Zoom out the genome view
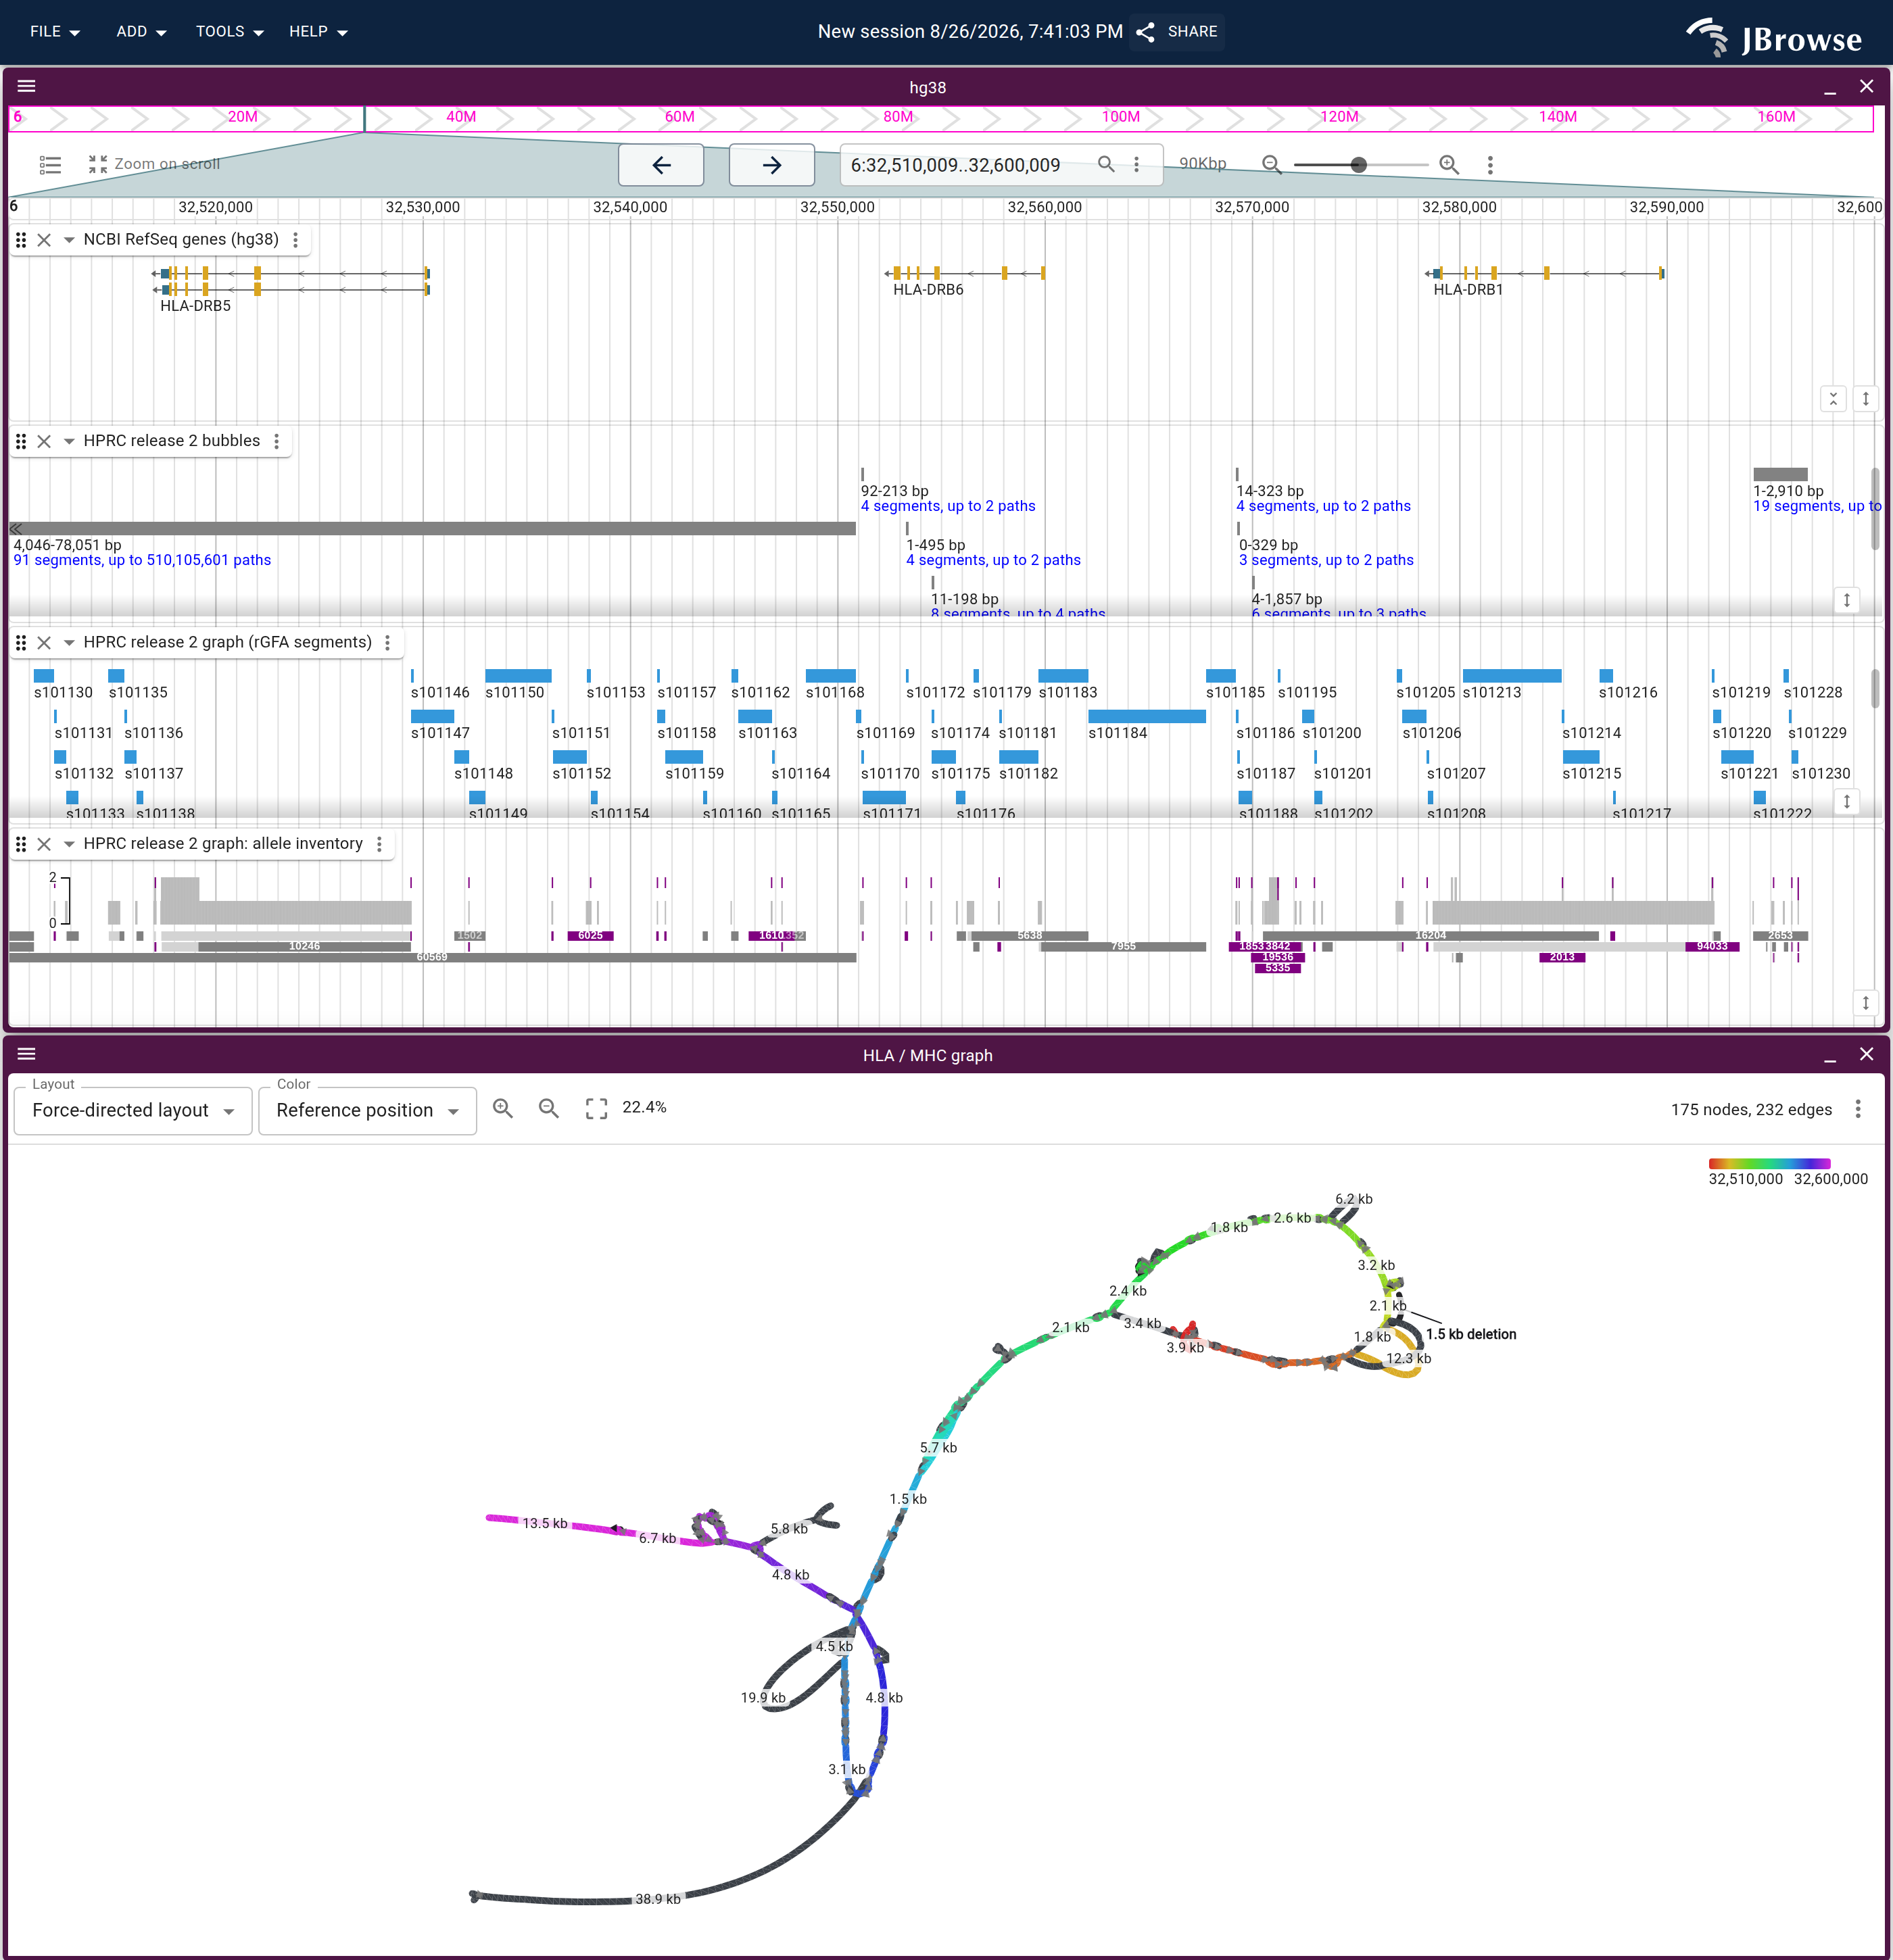Image resolution: width=1893 pixels, height=1960 pixels. (1272, 165)
